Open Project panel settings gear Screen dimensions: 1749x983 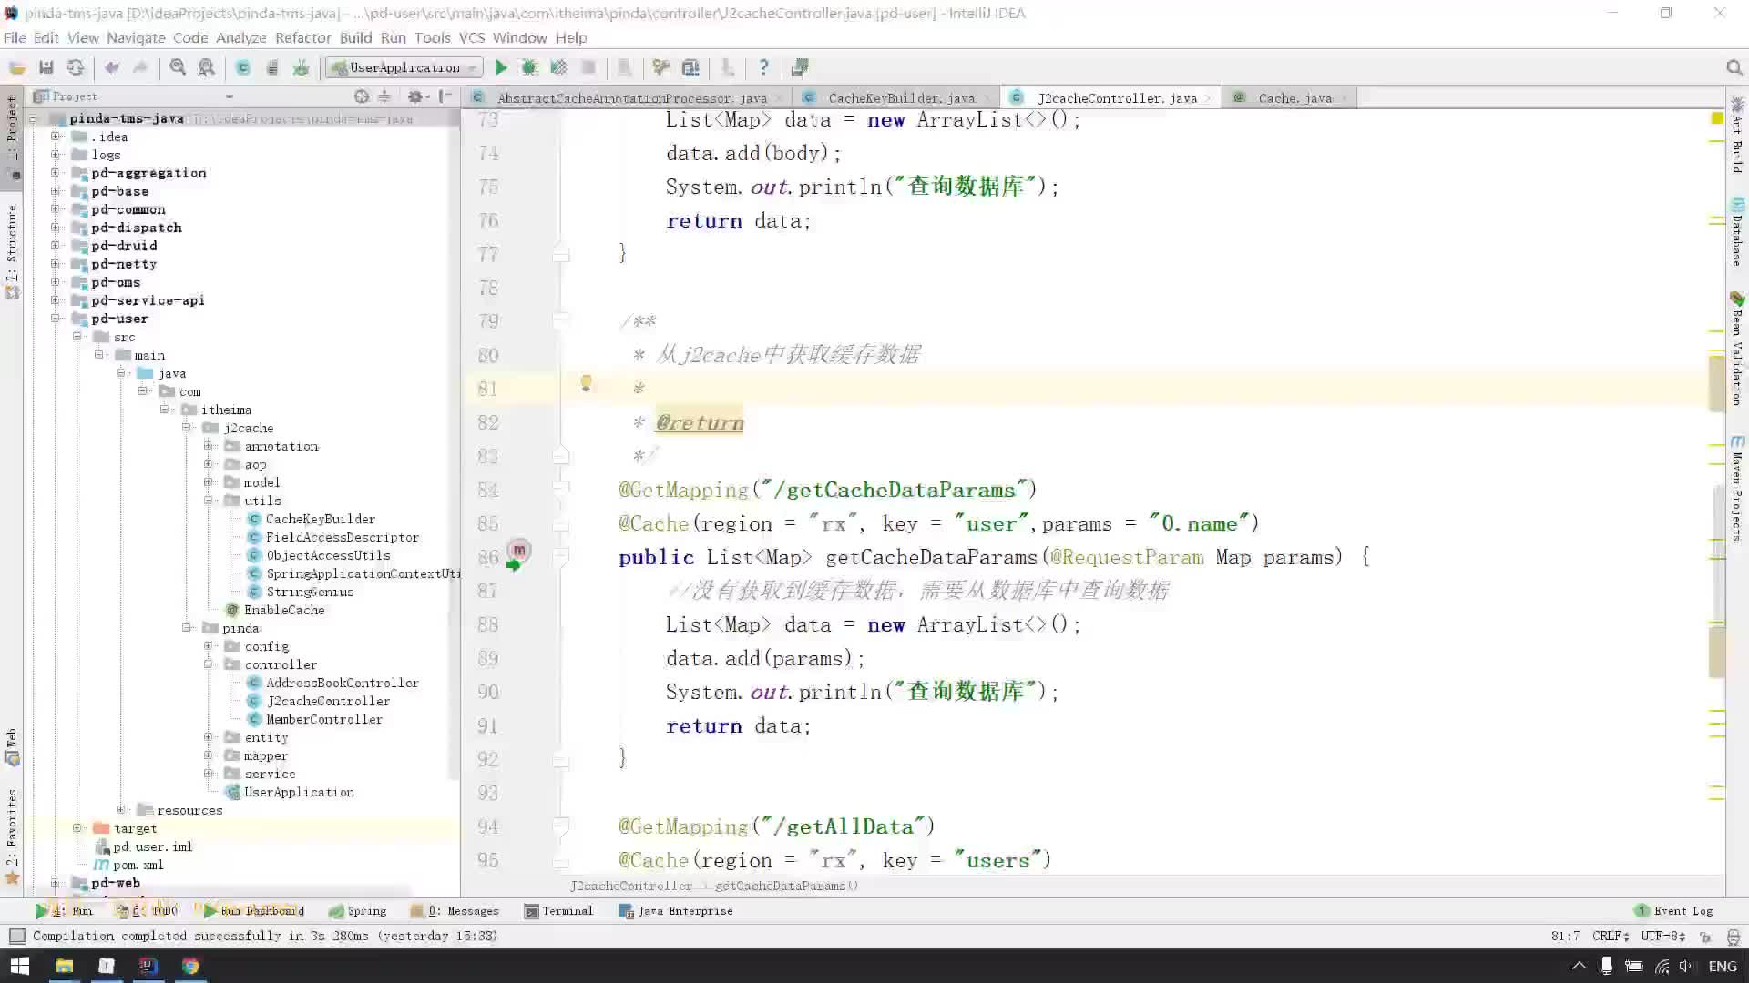click(x=417, y=96)
